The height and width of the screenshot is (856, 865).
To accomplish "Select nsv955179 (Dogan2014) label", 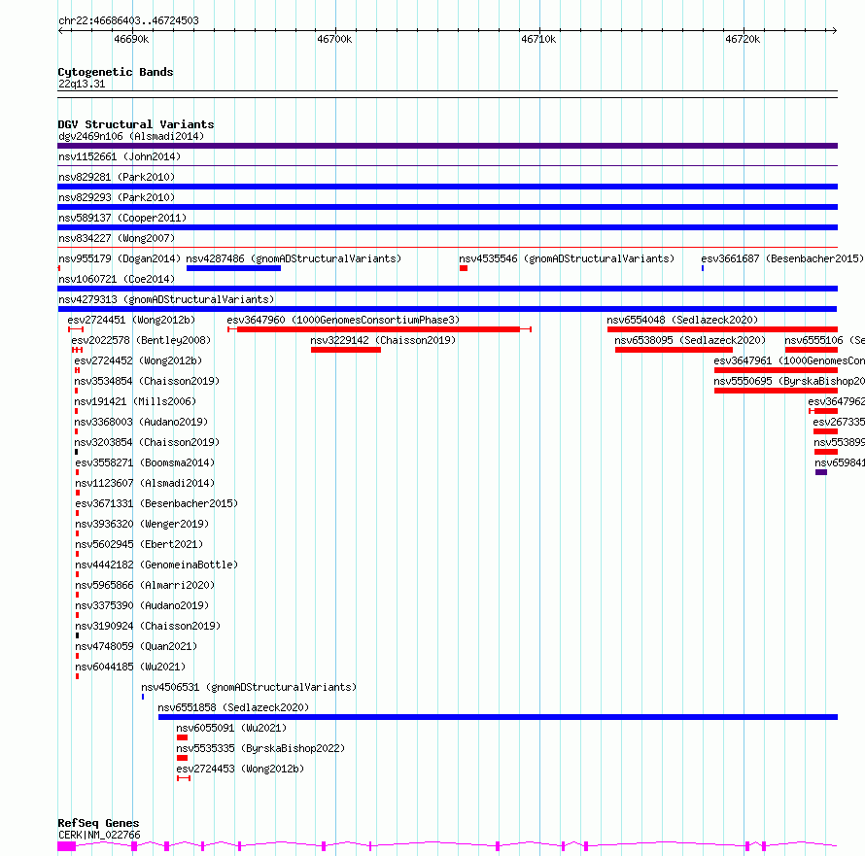I will point(120,258).
